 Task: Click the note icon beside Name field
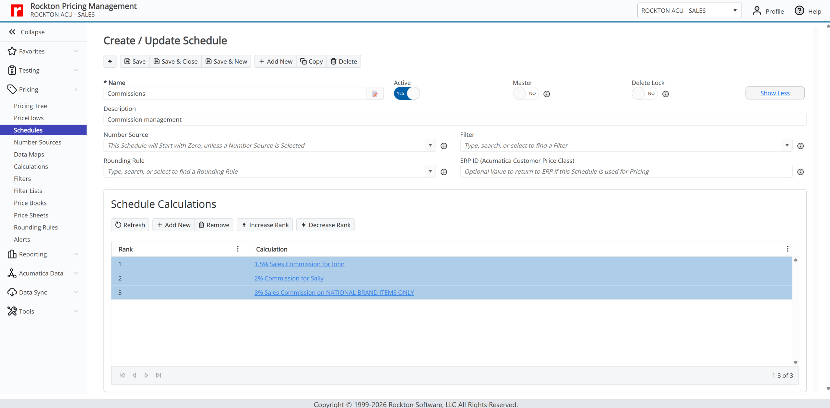pyautogui.click(x=375, y=94)
